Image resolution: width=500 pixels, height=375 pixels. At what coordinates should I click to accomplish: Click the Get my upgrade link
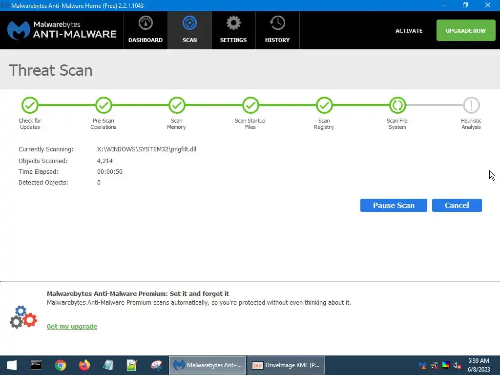pyautogui.click(x=72, y=326)
